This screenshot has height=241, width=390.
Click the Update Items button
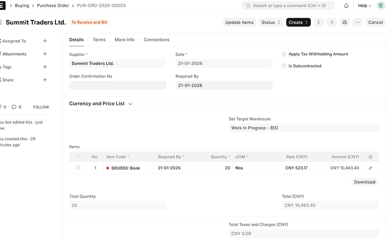239,23
